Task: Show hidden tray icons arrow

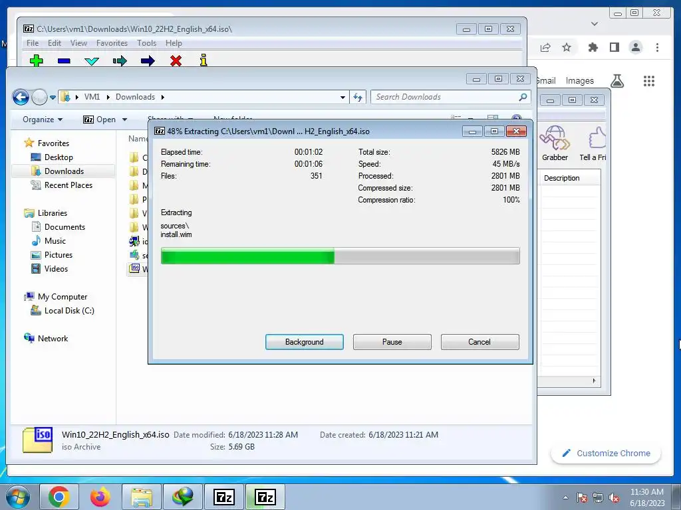Action: [x=565, y=497]
